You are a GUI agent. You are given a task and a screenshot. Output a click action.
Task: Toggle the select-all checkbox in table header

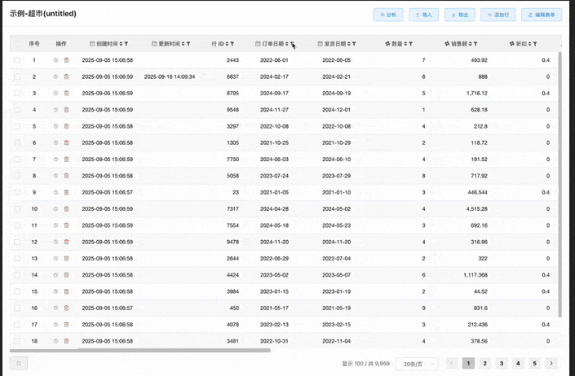(17, 43)
